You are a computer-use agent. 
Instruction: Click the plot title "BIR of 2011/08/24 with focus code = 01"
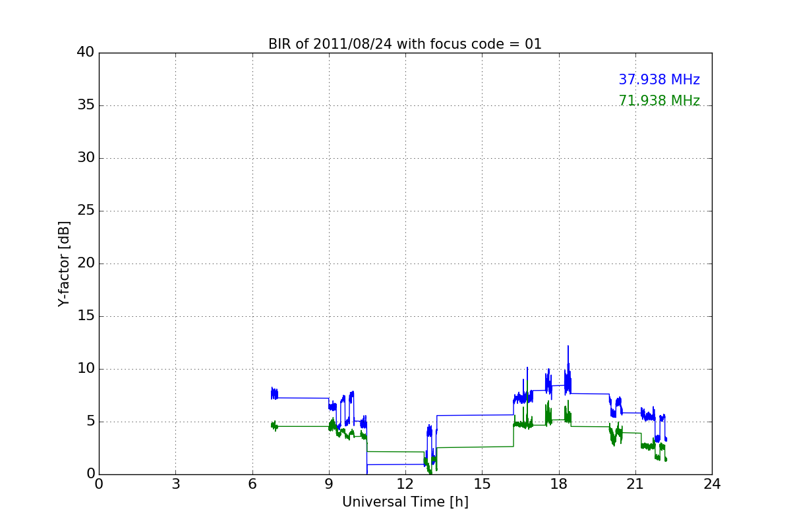point(405,44)
